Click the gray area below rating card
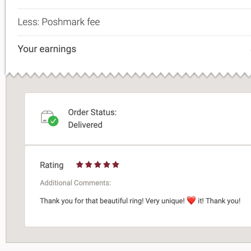 128,234
